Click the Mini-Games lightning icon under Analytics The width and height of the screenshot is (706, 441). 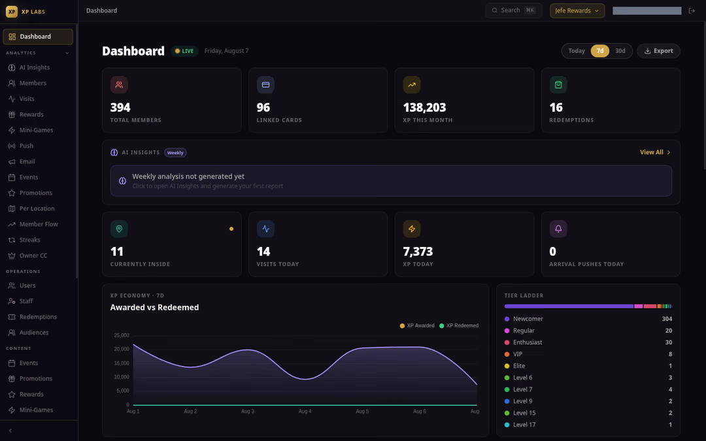[x=12, y=130]
